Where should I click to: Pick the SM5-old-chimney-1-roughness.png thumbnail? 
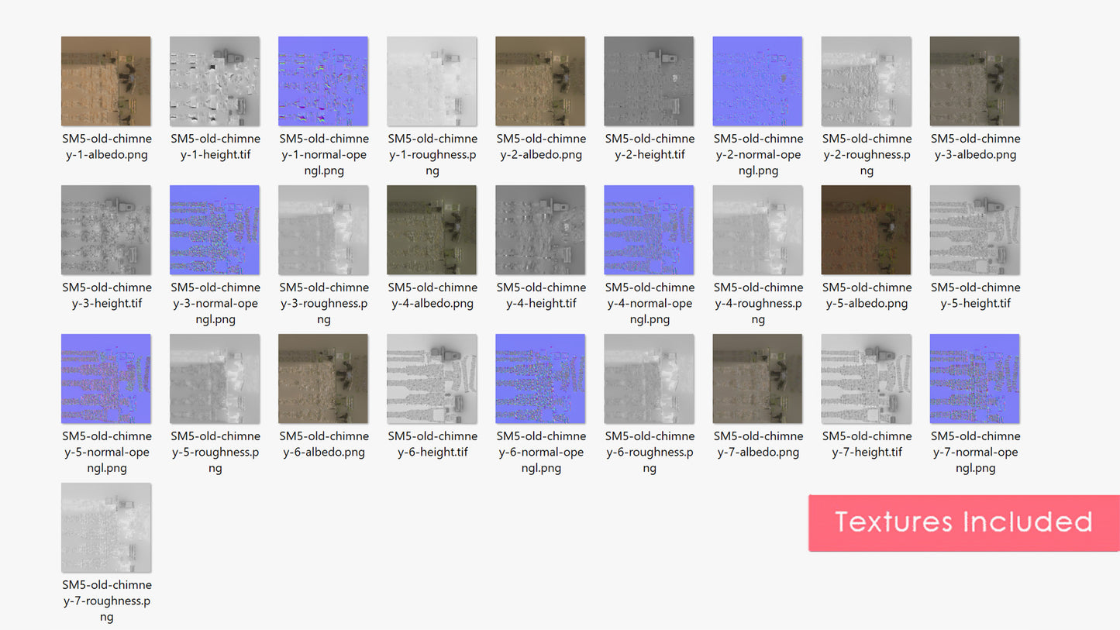click(432, 81)
